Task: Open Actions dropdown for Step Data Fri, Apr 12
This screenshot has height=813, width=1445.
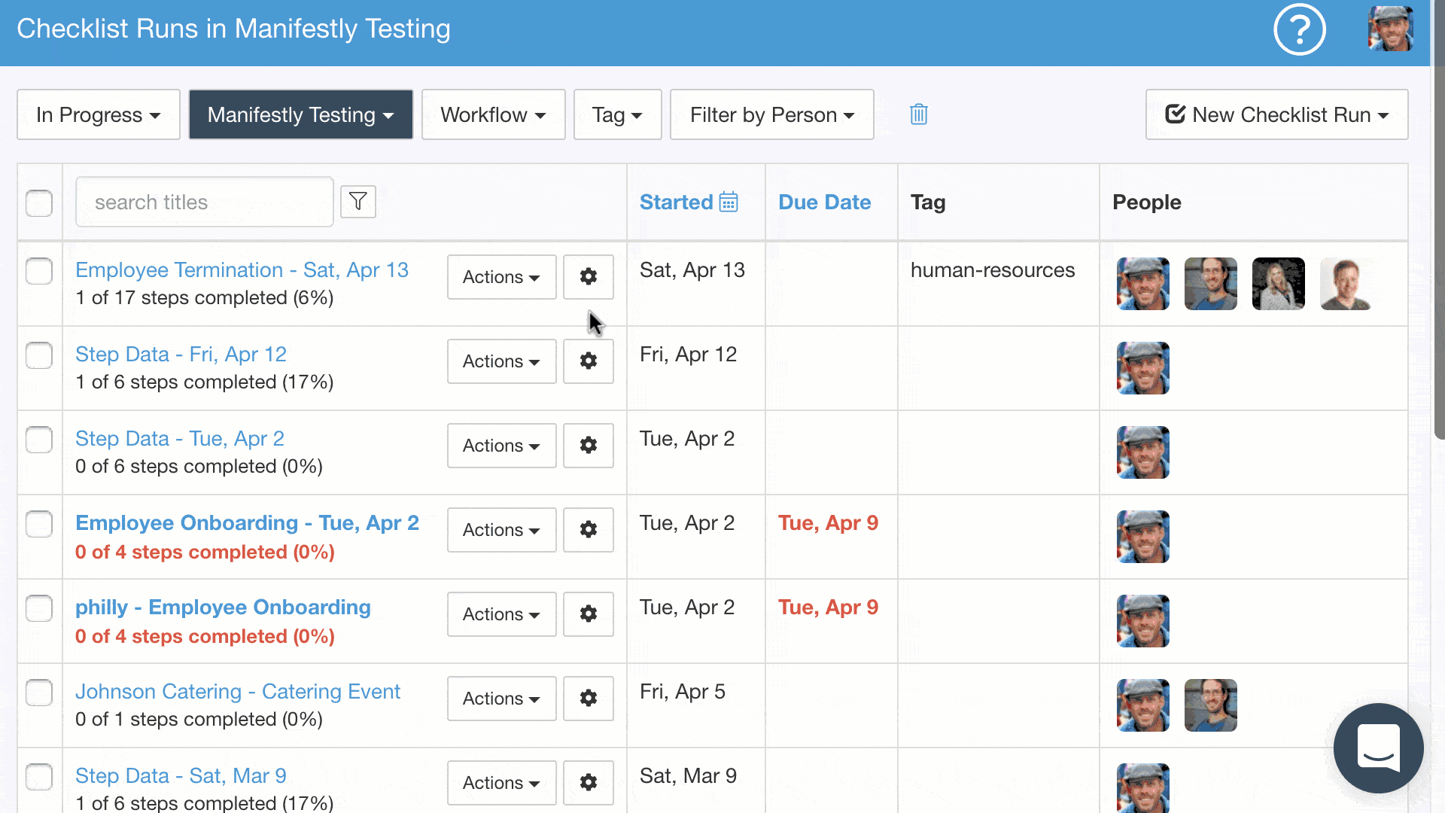Action: tap(501, 361)
